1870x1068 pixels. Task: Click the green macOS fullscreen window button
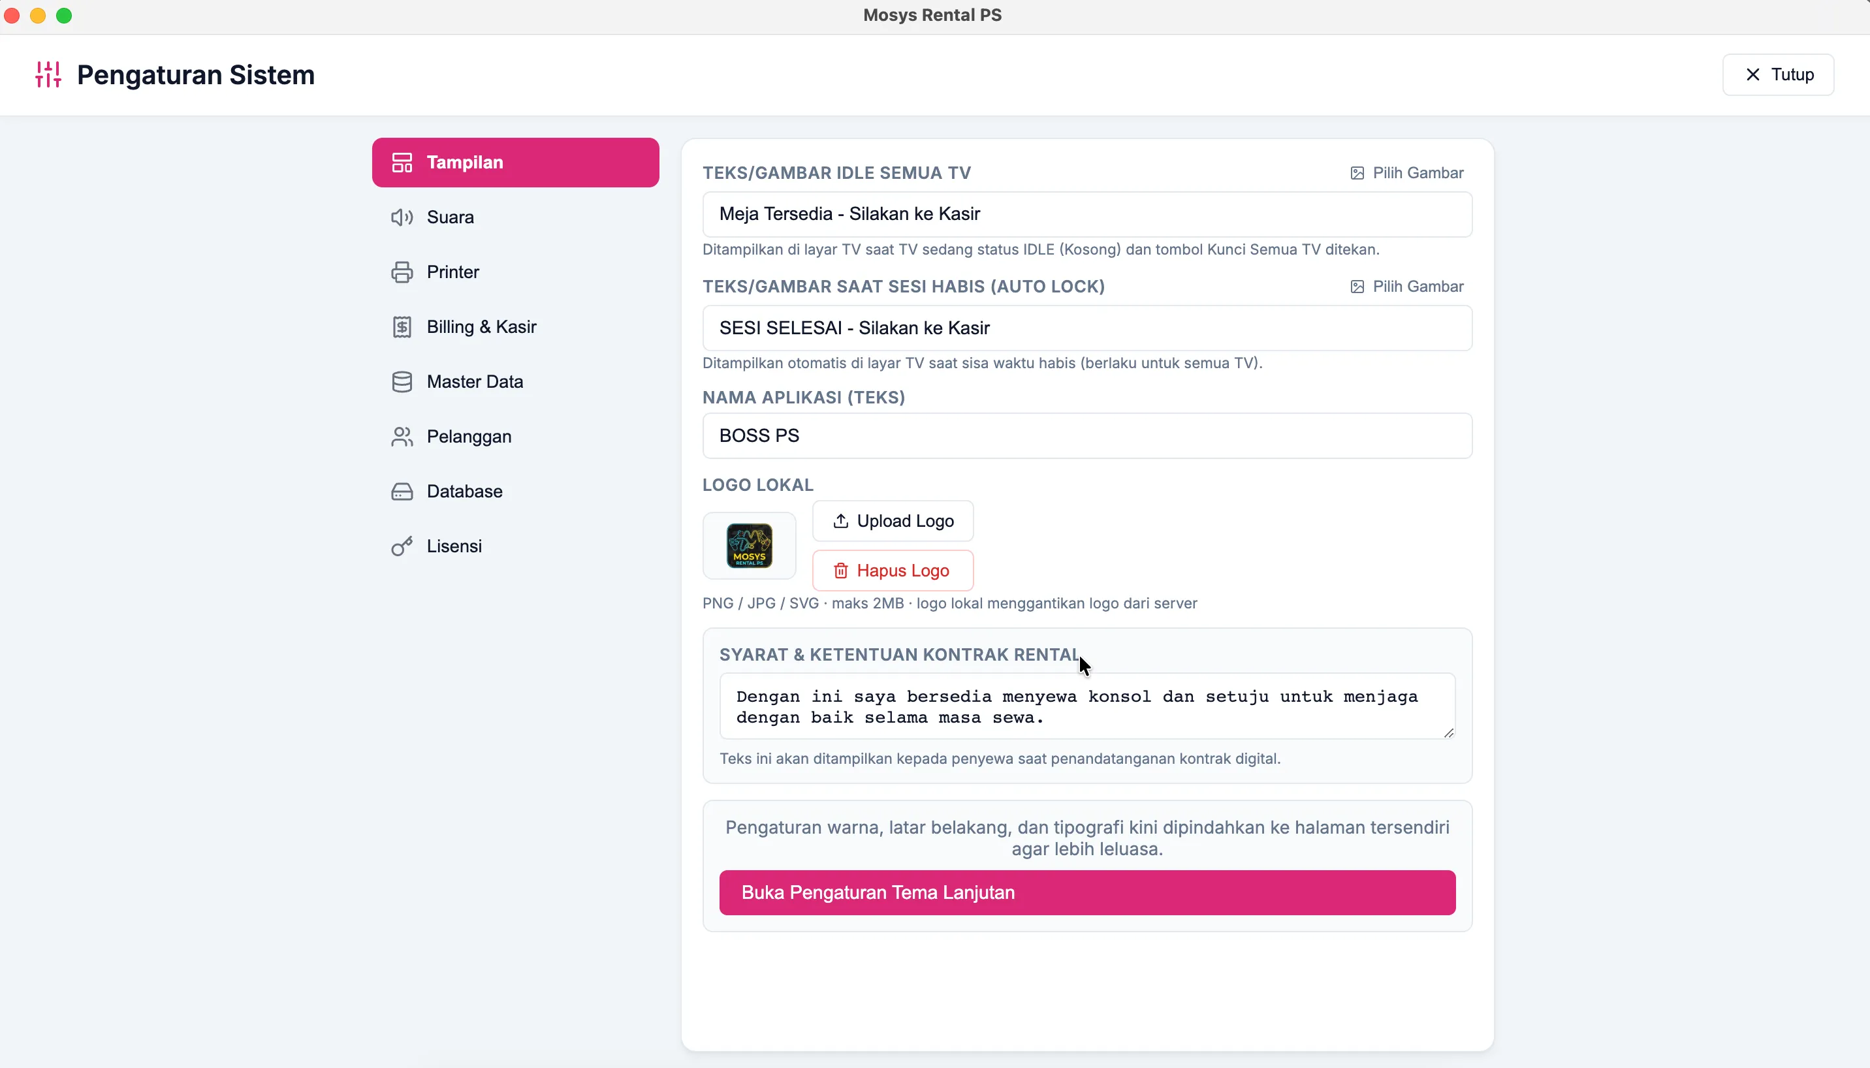[x=64, y=16]
